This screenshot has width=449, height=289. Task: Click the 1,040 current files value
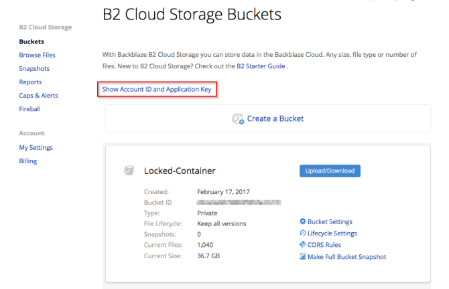point(205,245)
